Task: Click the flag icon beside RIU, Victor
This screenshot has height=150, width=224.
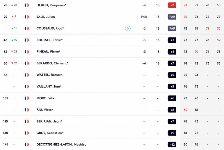Action: (x=27, y=110)
